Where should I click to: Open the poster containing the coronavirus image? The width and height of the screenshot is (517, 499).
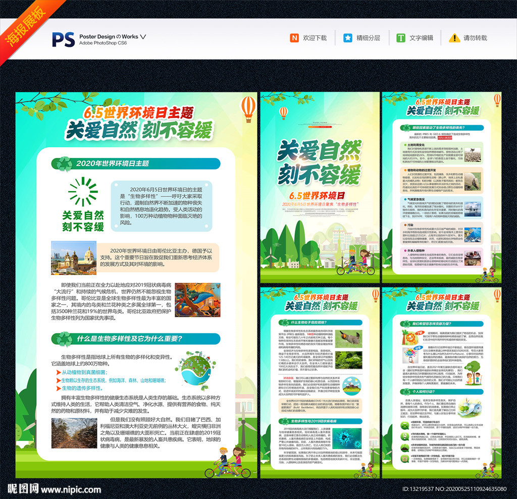(319, 382)
